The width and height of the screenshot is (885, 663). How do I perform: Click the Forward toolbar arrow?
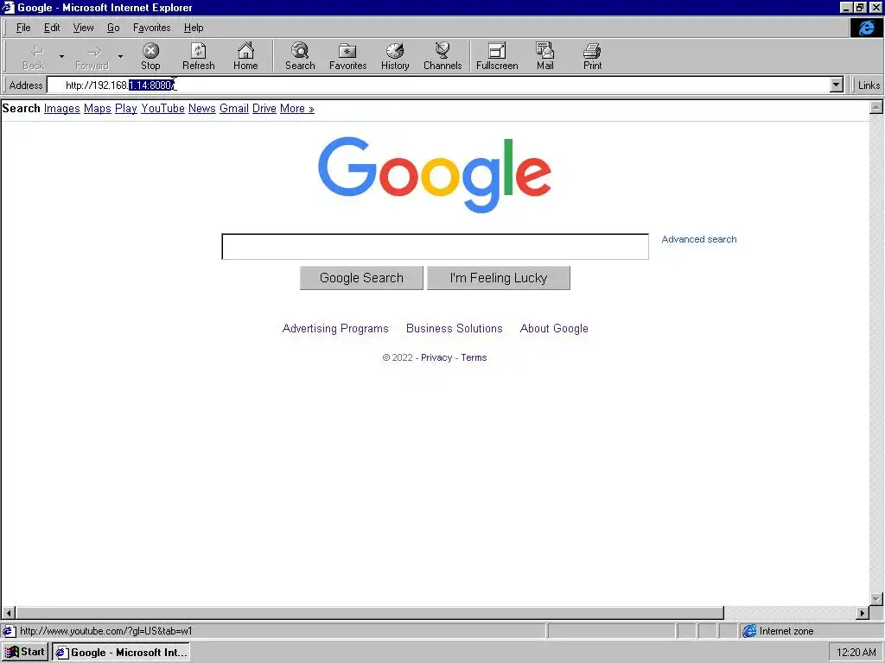click(92, 56)
